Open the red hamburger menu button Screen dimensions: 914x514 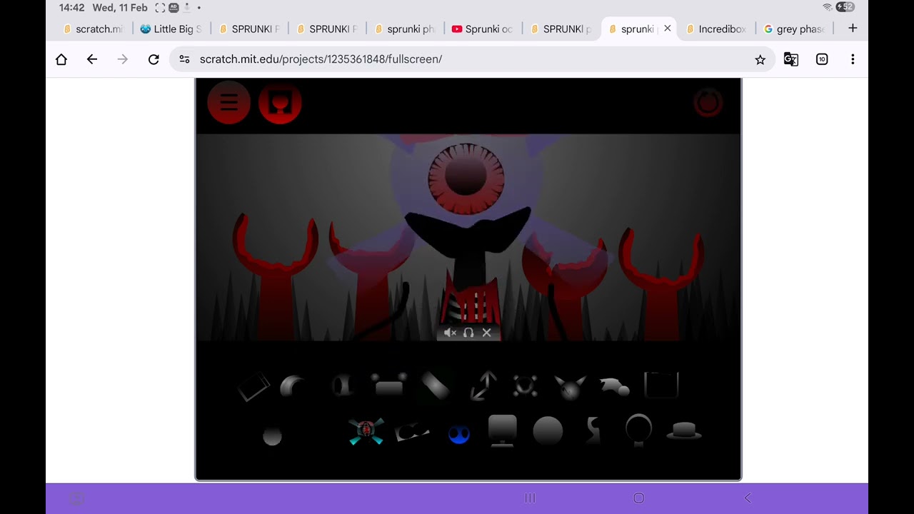(229, 103)
